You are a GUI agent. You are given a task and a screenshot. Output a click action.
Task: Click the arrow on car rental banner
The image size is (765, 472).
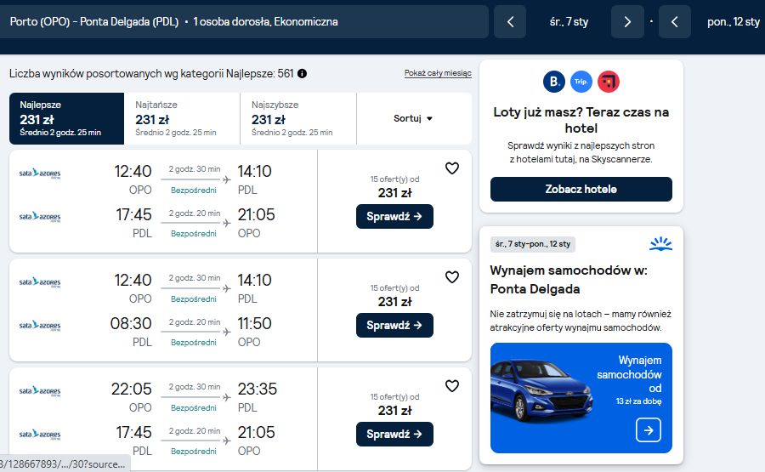click(x=649, y=430)
